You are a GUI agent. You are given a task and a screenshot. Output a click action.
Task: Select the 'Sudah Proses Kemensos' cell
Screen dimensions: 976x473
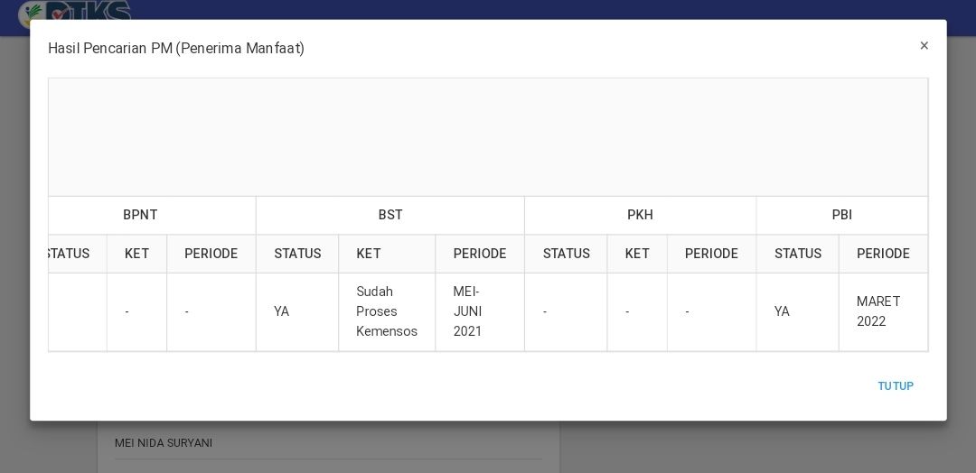[387, 311]
